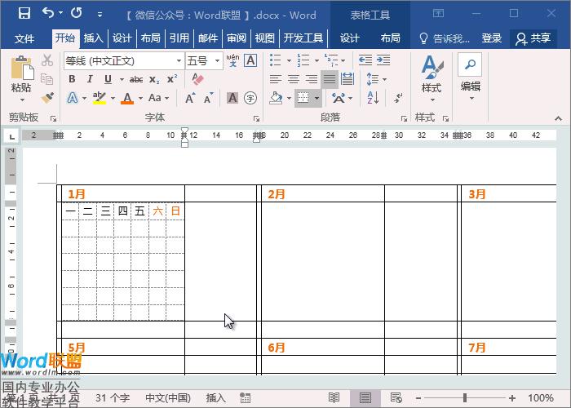Cut selection with the scissors icon
This screenshot has height=408, width=571.
(x=47, y=60)
